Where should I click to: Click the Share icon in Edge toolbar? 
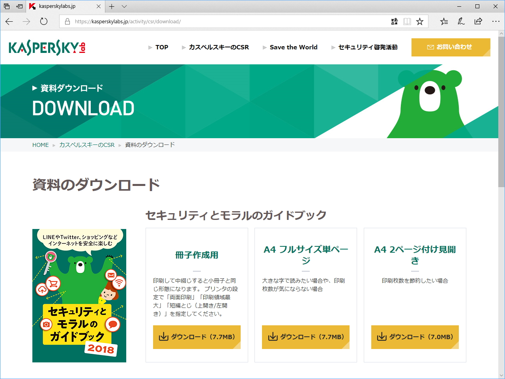coord(478,22)
